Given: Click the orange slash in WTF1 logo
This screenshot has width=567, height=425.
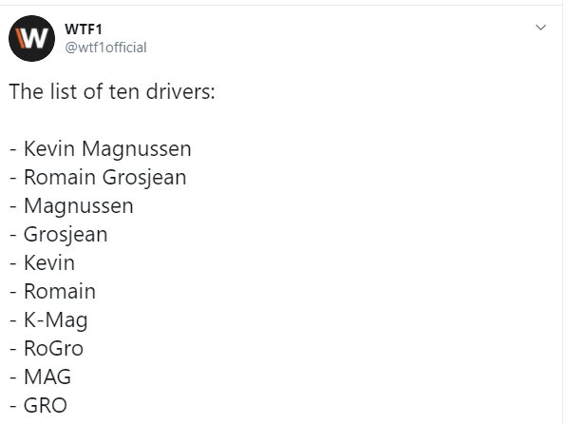Looking at the screenshot, I should [x=20, y=38].
